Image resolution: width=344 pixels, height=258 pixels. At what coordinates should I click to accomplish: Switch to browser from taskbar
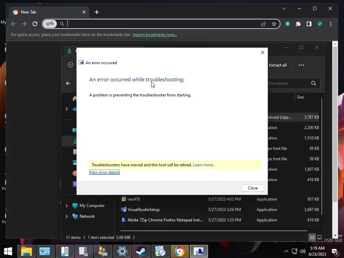179,251
